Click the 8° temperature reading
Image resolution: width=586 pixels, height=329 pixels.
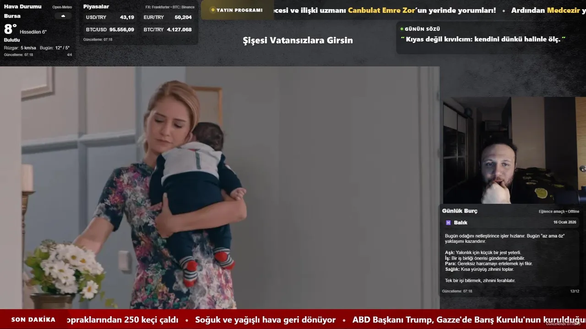pyautogui.click(x=11, y=29)
